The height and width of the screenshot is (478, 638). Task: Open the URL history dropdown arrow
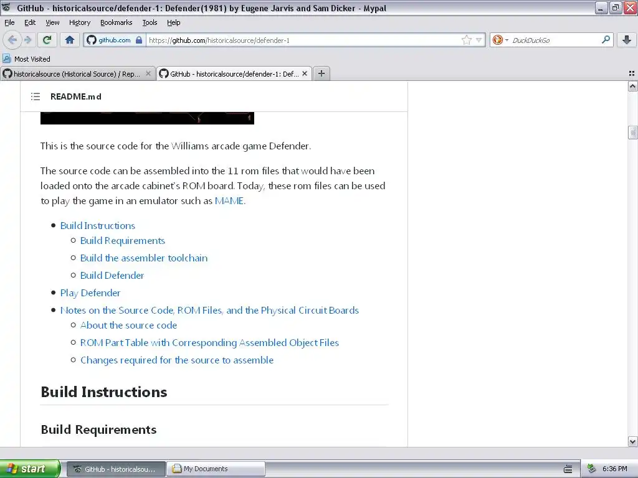[x=479, y=40]
